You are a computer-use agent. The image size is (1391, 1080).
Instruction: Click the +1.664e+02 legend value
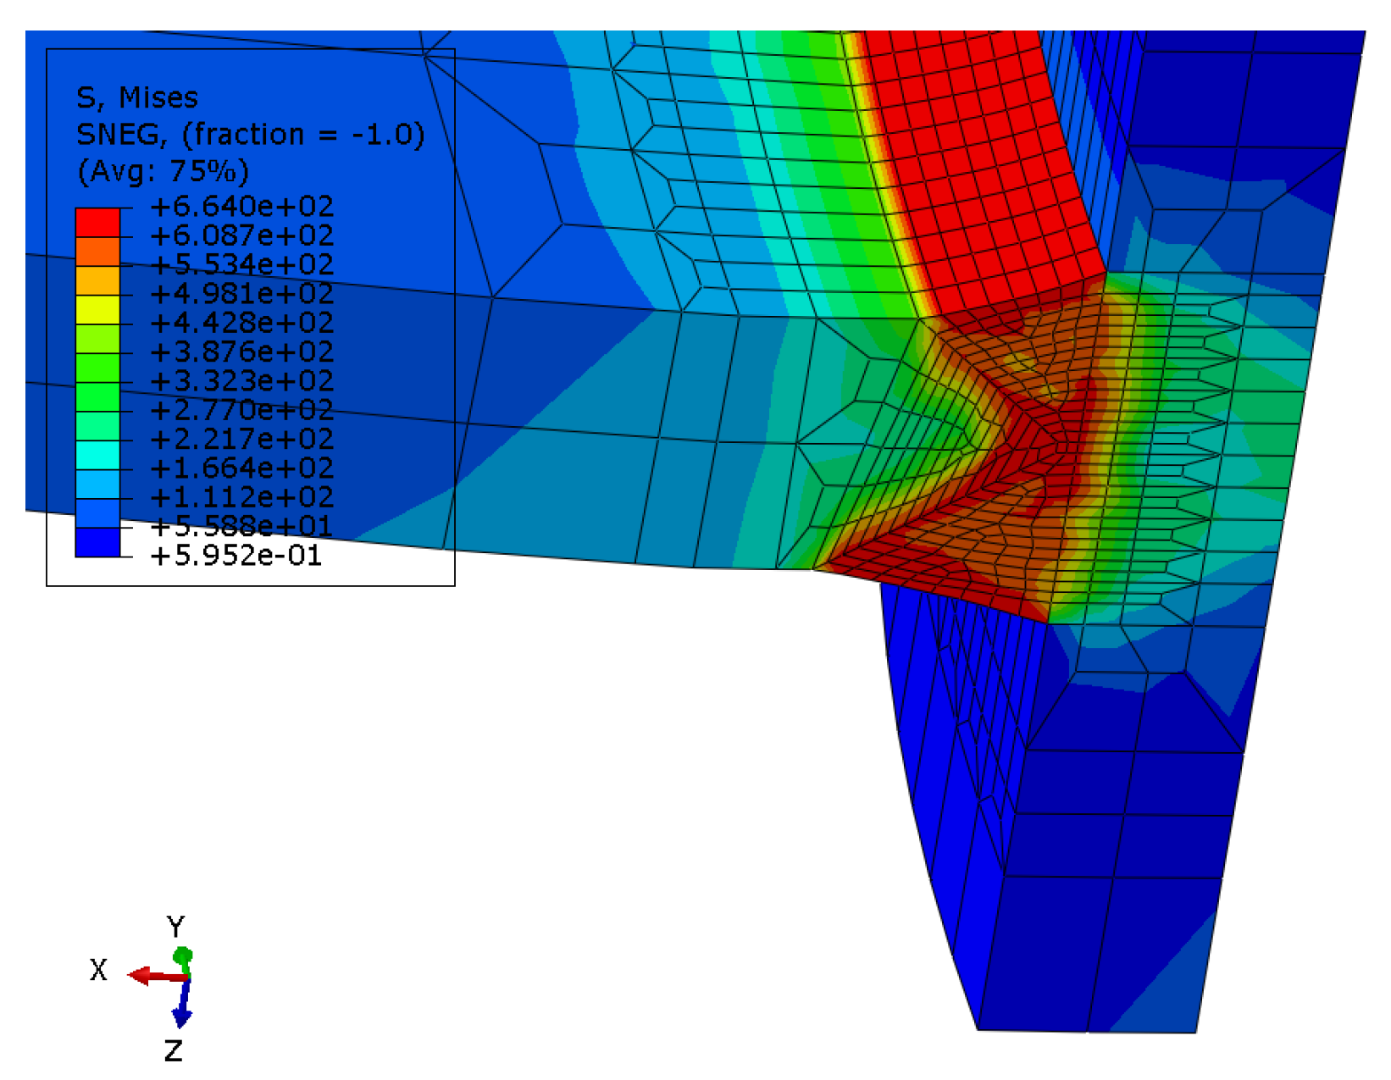click(x=241, y=468)
